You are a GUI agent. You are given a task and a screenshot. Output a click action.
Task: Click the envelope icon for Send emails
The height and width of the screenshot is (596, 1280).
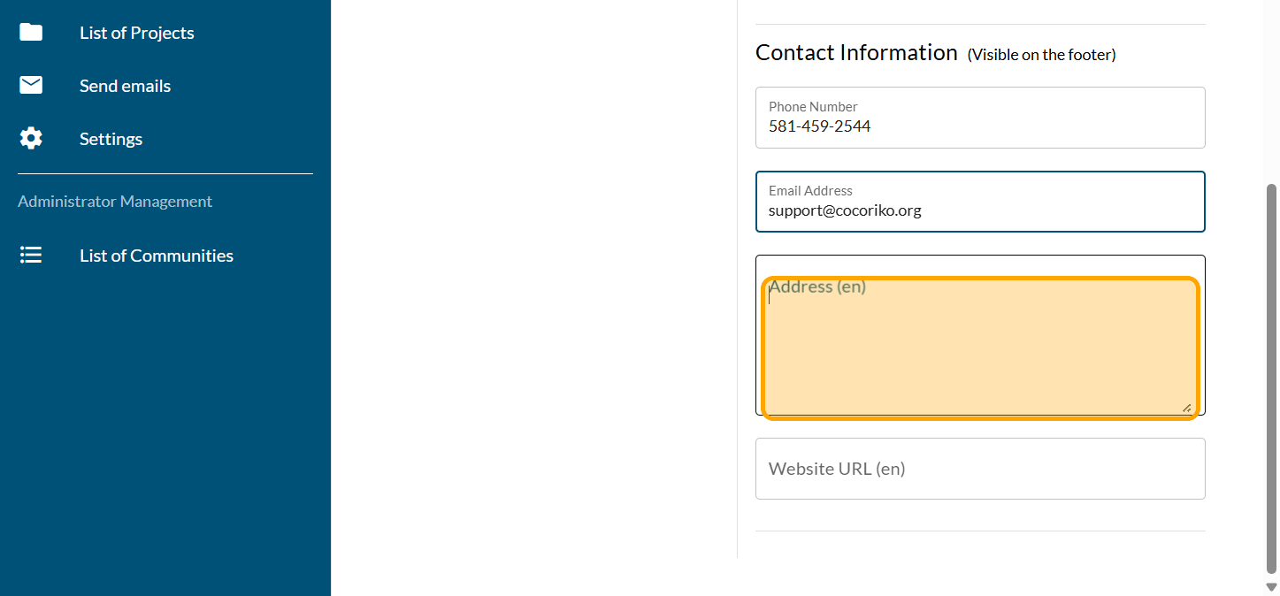[31, 85]
